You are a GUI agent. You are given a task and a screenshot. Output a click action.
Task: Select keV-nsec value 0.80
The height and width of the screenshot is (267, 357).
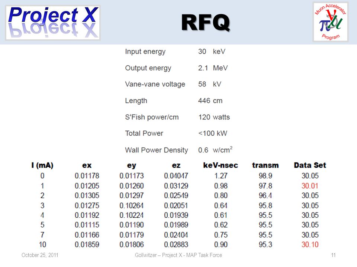pos(221,195)
